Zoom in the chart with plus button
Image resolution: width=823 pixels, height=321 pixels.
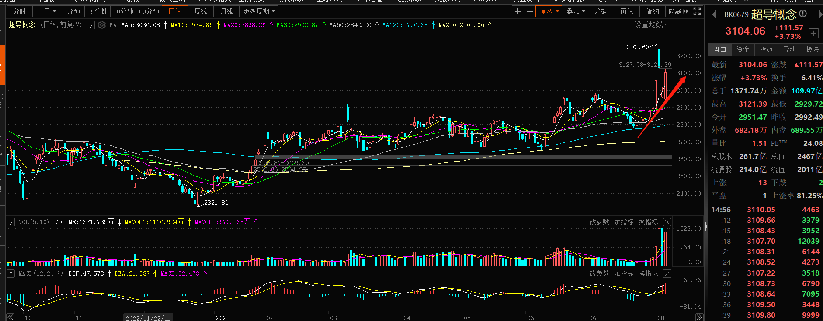pos(518,12)
